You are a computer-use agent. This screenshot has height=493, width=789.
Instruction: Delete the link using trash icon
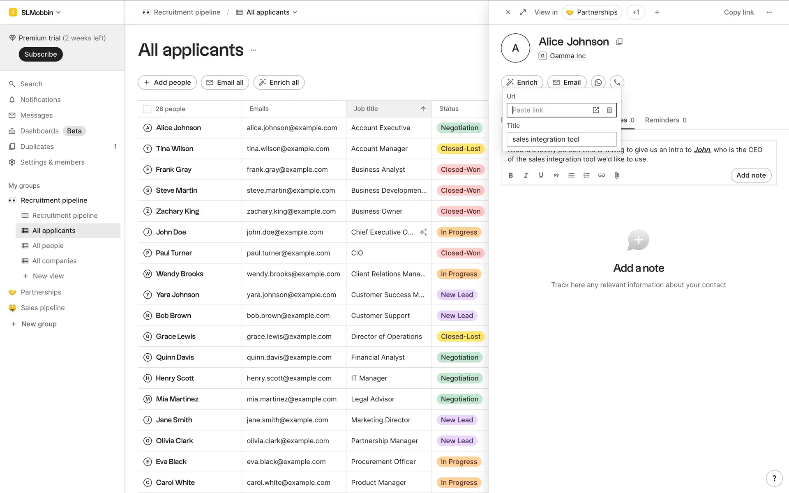coord(609,110)
